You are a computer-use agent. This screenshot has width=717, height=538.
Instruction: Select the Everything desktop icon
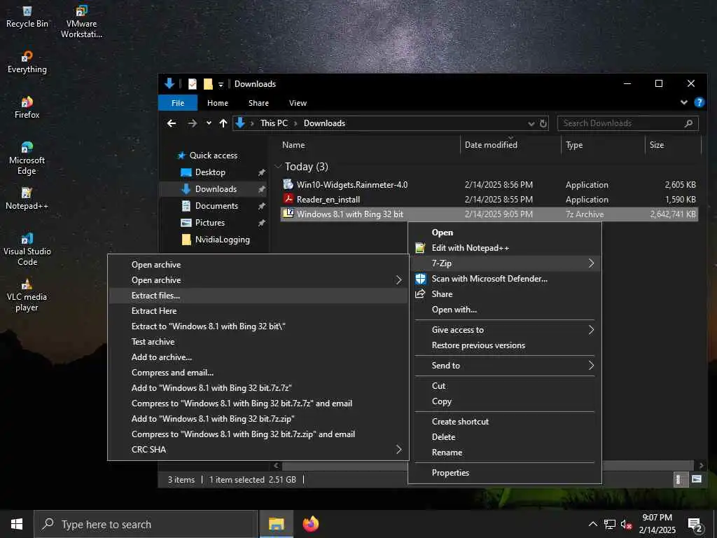point(27,62)
